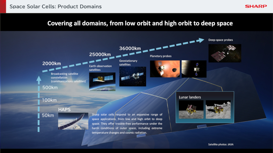Select the right lunar lander photo

(x=219, y=109)
